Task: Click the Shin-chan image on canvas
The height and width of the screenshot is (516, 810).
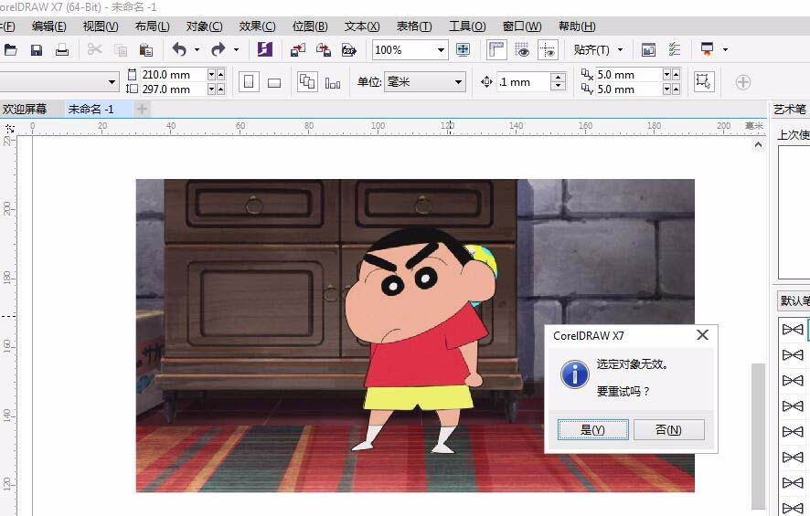Action: pyautogui.click(x=415, y=335)
